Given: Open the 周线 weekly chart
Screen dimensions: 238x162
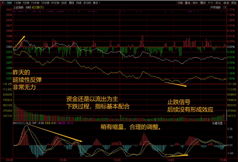Looking at the screenshot, I should 71,3.
